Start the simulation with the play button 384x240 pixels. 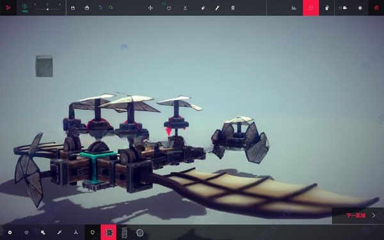pos(8,8)
